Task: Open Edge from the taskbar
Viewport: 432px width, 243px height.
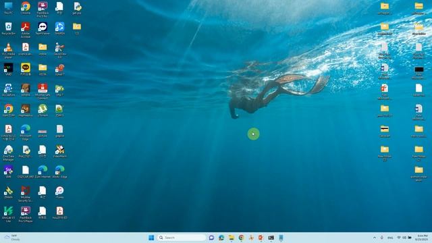Action: click(x=221, y=238)
